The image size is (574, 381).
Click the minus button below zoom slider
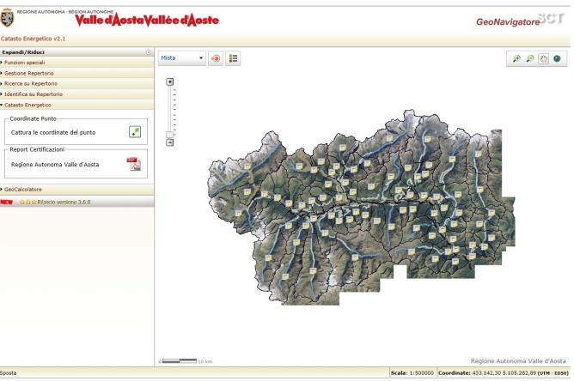(x=170, y=142)
